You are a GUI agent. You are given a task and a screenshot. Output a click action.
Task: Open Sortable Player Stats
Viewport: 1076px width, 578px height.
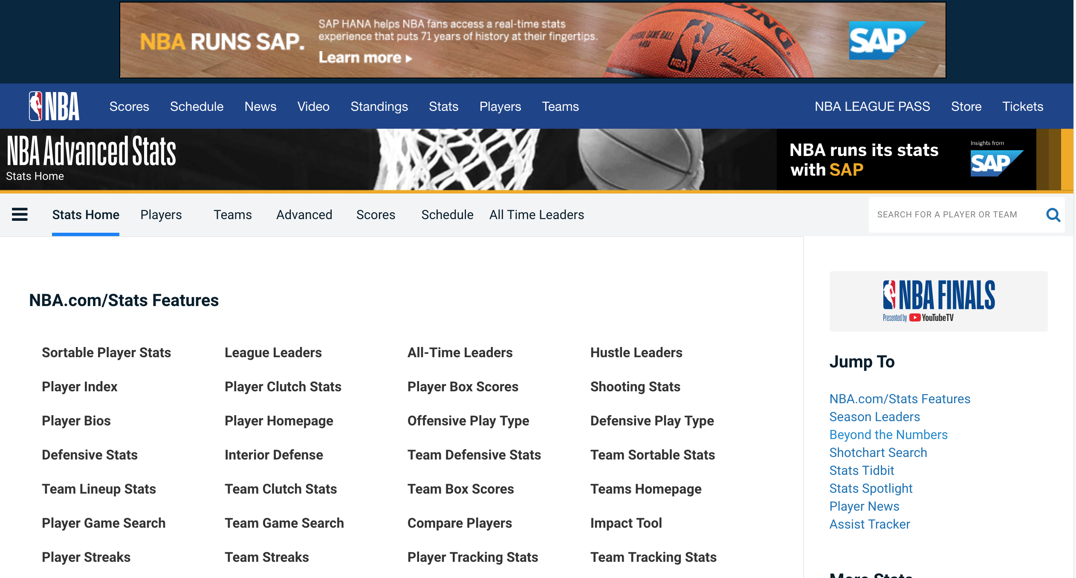point(106,353)
